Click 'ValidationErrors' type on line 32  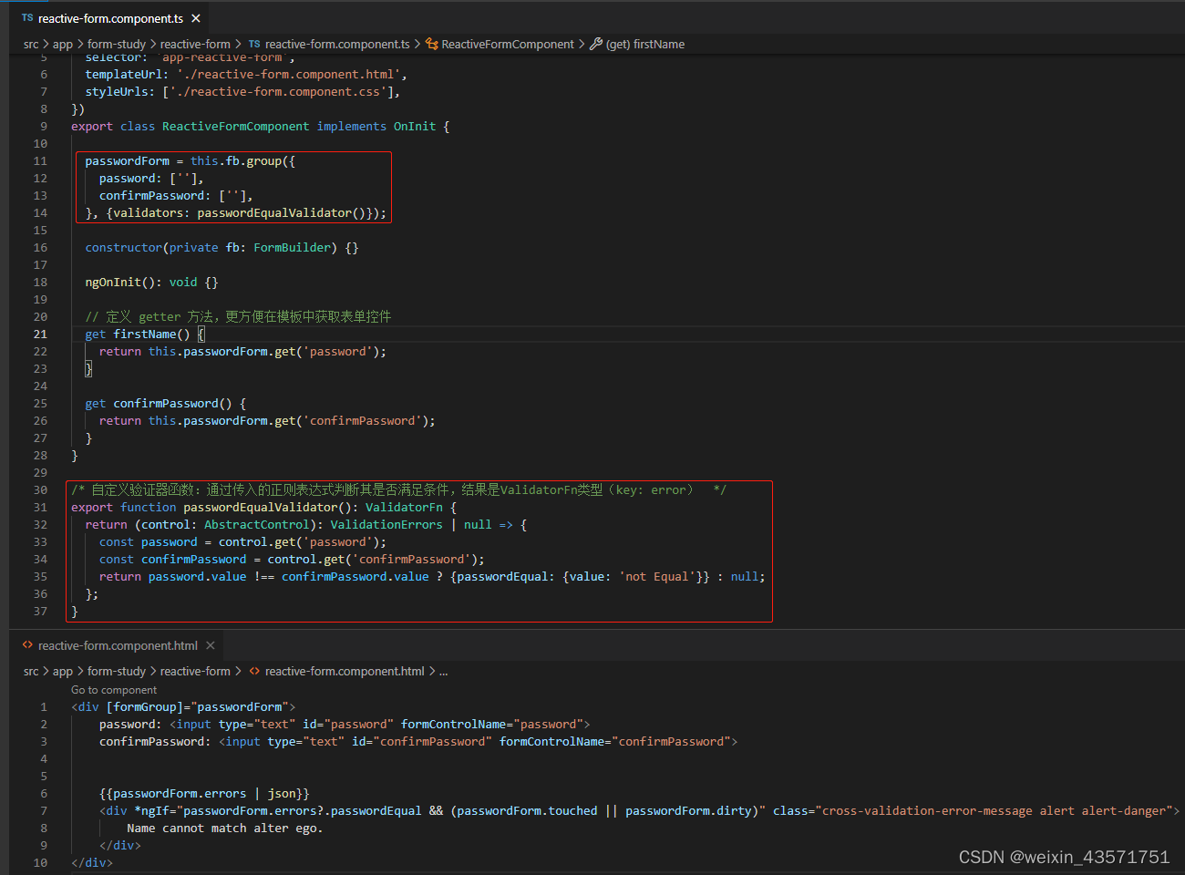coord(386,525)
